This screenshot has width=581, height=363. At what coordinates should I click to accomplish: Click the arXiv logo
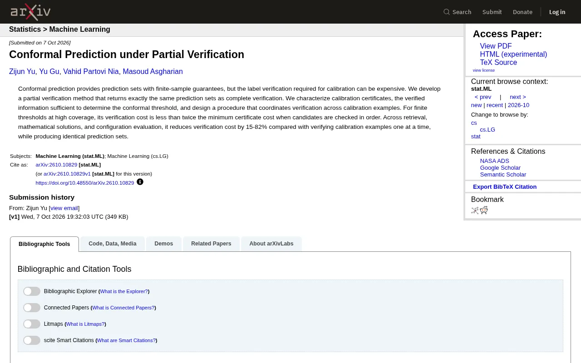[x=30, y=12]
